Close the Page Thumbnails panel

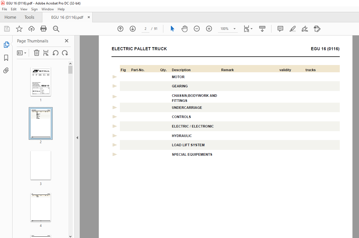click(67, 41)
